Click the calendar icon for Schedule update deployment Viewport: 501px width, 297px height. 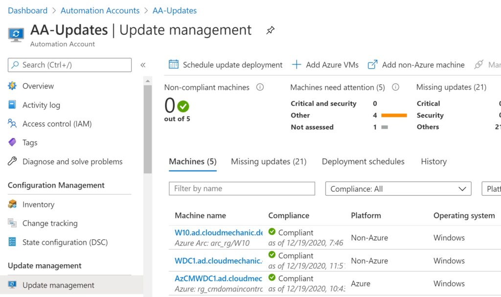[174, 64]
